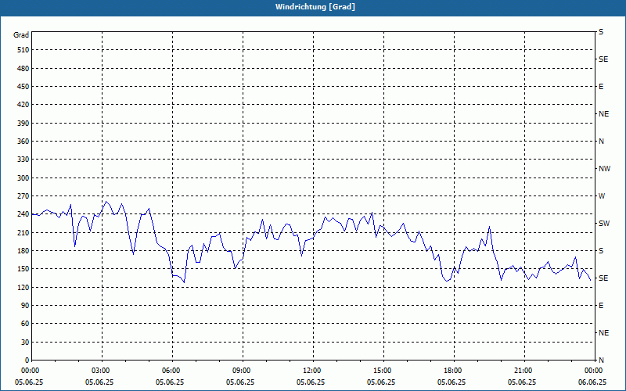The image size is (626, 391).
Task: Select the 510 y-axis value
Action: pyautogui.click(x=23, y=50)
